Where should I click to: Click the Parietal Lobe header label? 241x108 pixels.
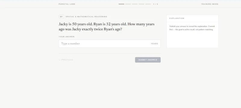[x=67, y=4]
